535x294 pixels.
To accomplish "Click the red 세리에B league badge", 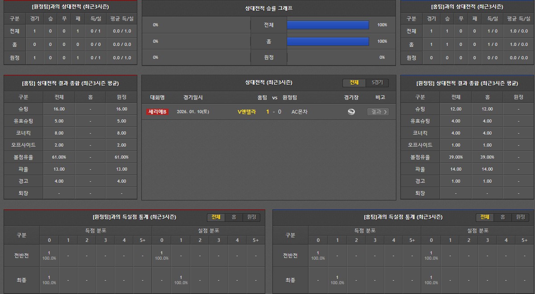I will pos(157,112).
